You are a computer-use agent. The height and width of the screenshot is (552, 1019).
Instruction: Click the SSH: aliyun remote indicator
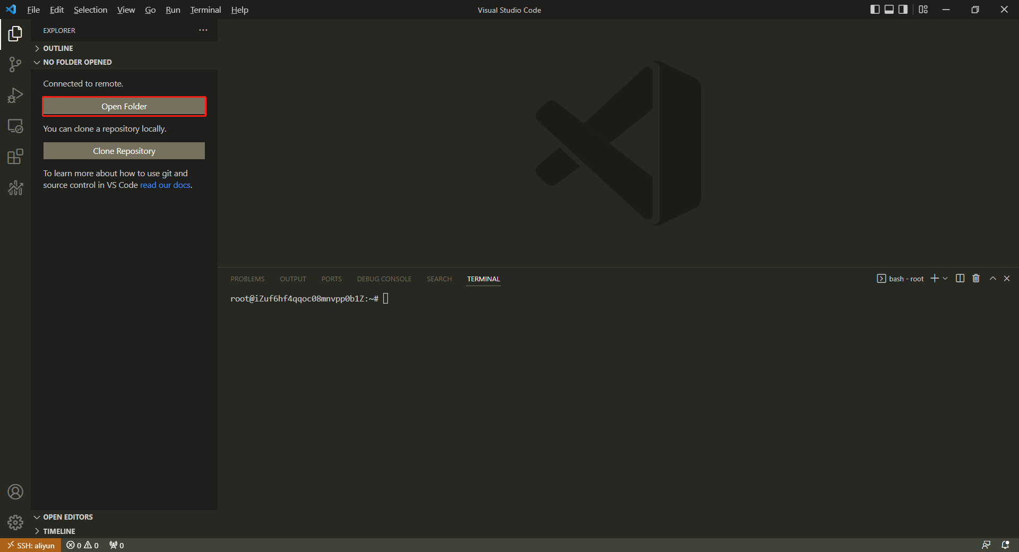31,545
